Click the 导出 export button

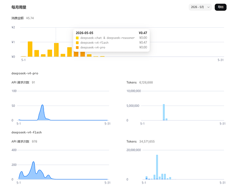[x=221, y=7]
